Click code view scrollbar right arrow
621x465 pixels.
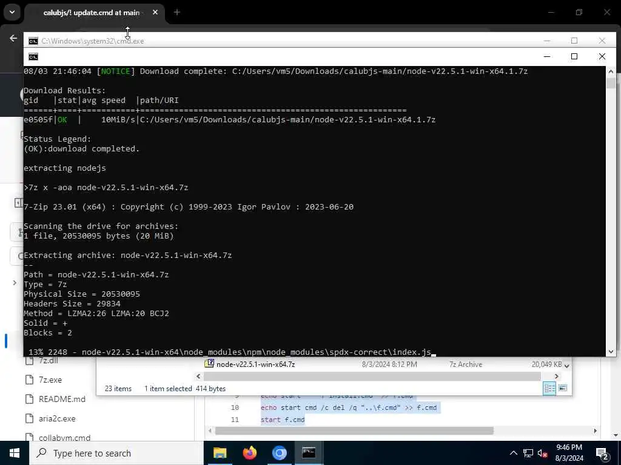click(596, 430)
